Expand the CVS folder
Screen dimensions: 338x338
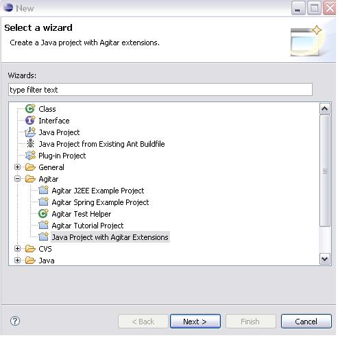17,249
